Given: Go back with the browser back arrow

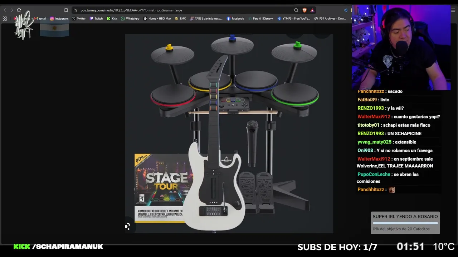Looking at the screenshot, I should tap(5, 10).
